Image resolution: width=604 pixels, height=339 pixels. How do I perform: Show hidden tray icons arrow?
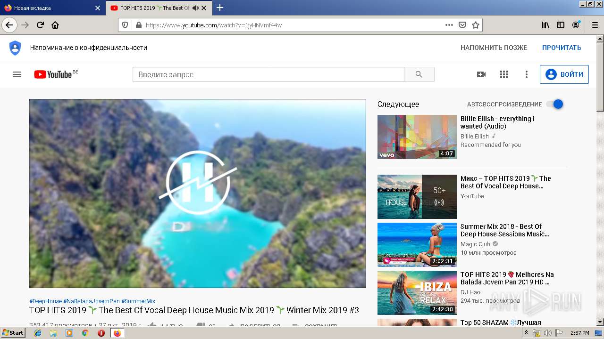(x=526, y=332)
